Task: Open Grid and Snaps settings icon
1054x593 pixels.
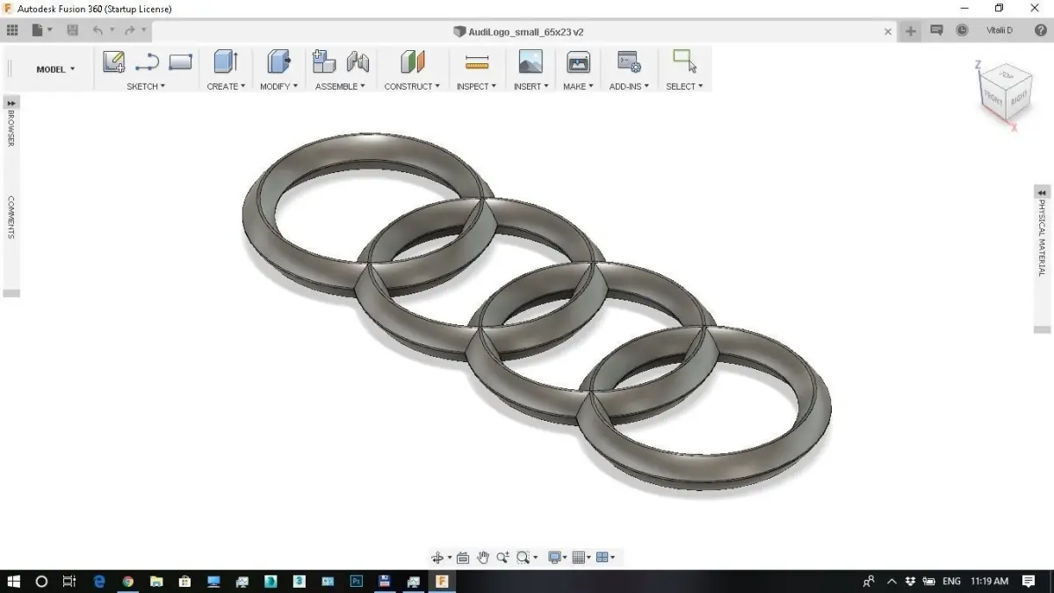Action: coord(579,557)
